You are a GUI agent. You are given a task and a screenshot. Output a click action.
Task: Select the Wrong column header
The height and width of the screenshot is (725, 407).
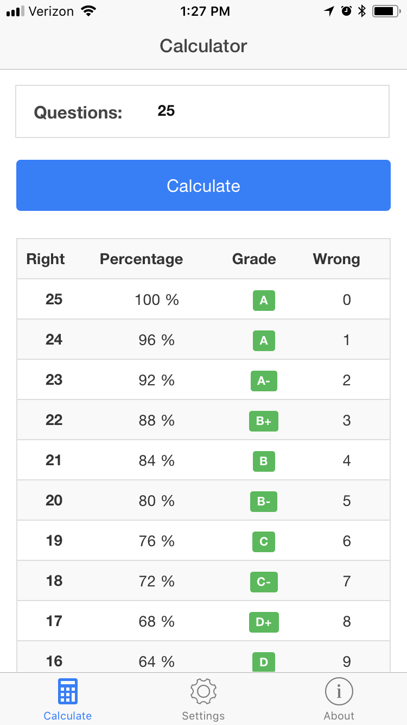[x=336, y=259]
